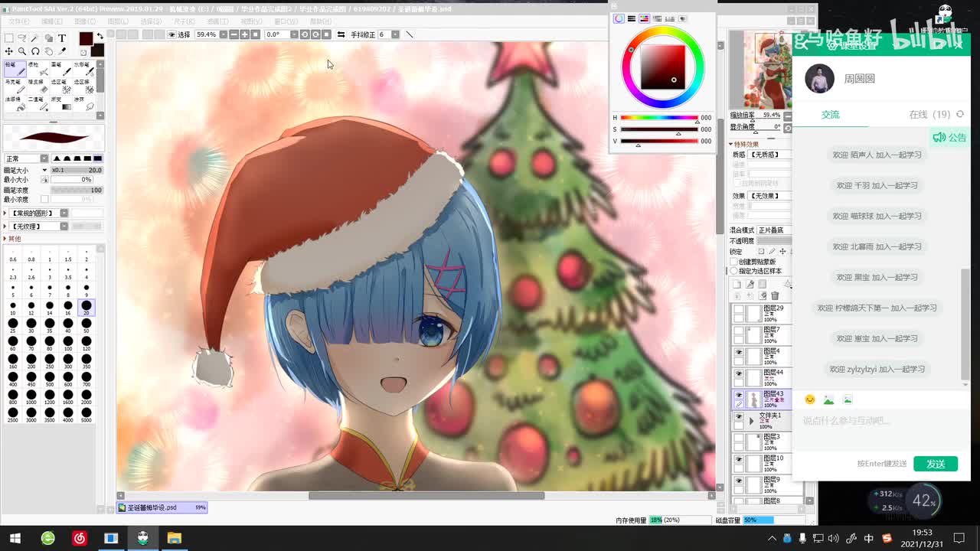Viewport: 980px width, 551px height.
Task: Open the 公告 announcement
Action: pos(949,137)
